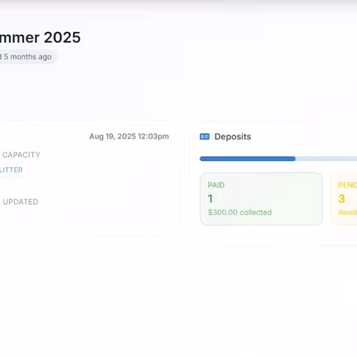Click the "$300.00 collected" amount text
This screenshot has height=357, width=357.
point(240,212)
